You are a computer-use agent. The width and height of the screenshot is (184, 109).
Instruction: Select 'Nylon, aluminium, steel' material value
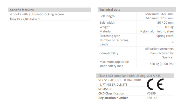pos(157,31)
